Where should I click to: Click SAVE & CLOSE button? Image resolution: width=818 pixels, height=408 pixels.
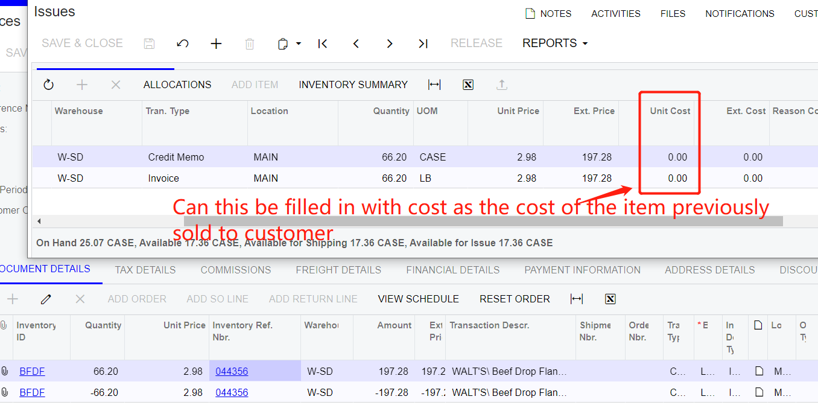pos(83,43)
